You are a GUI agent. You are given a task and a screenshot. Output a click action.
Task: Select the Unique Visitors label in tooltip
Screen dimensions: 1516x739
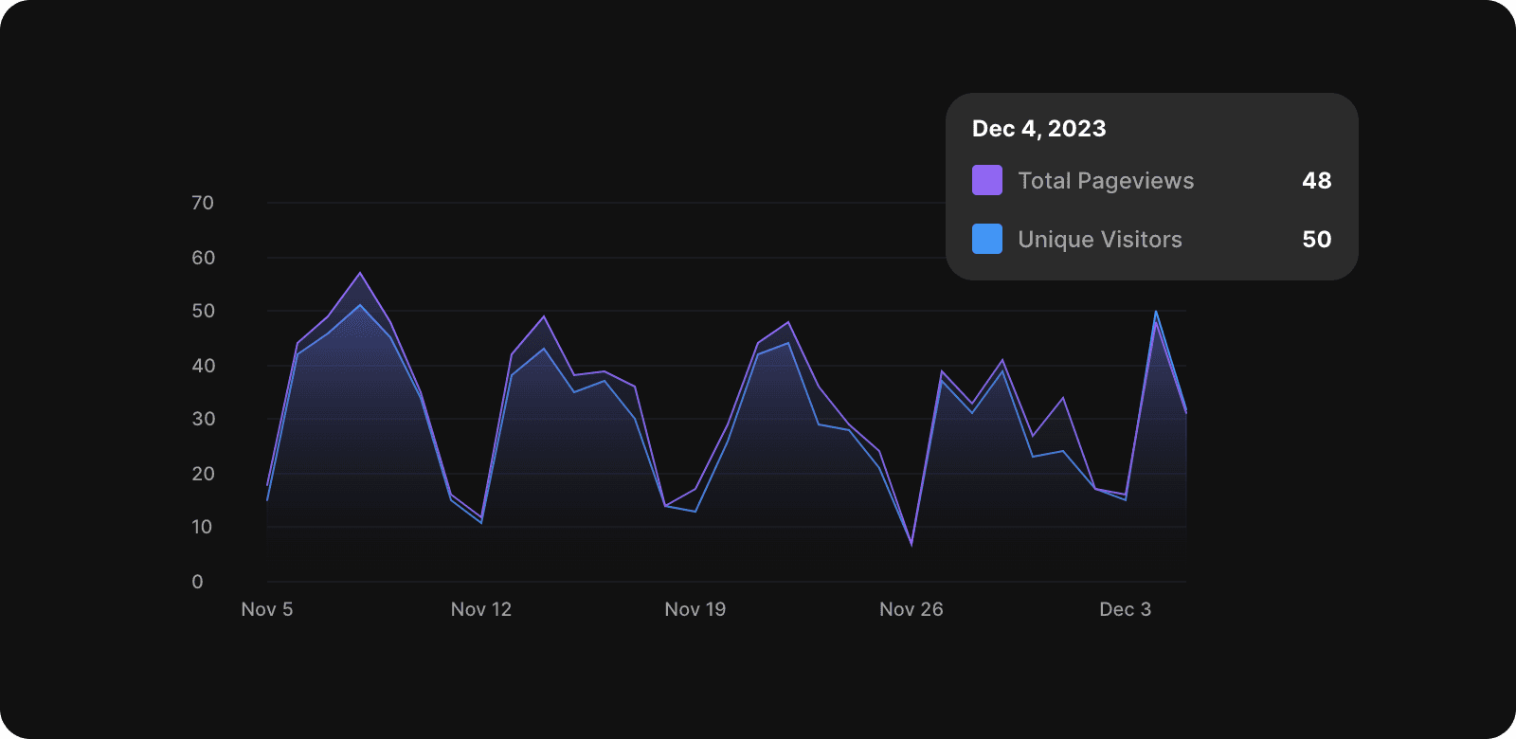(1100, 240)
